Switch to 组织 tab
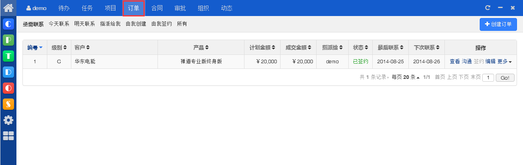 [x=203, y=8]
